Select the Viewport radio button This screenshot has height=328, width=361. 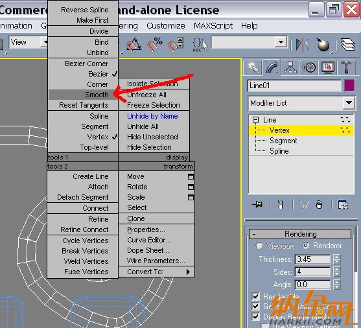(x=259, y=246)
